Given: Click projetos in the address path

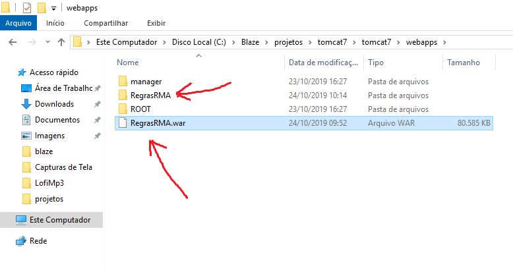Looking at the screenshot, I should pos(288,43).
